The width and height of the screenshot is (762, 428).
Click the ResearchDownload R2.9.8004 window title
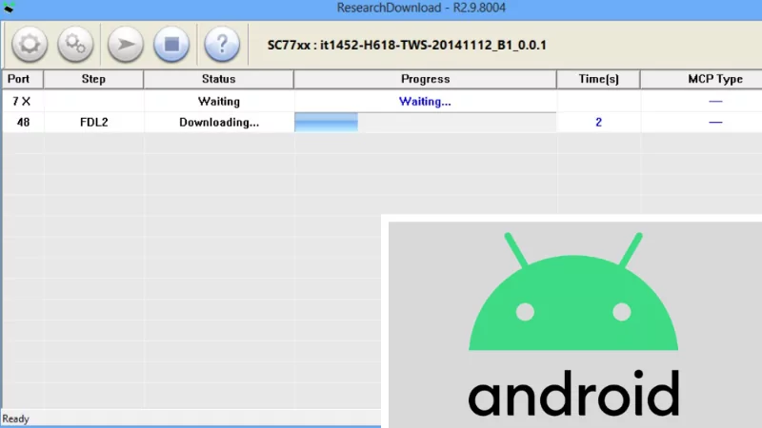[x=421, y=8]
